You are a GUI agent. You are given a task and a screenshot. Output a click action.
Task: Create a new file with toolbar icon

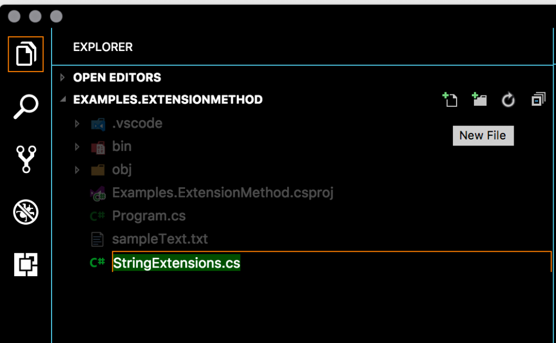pyautogui.click(x=450, y=99)
